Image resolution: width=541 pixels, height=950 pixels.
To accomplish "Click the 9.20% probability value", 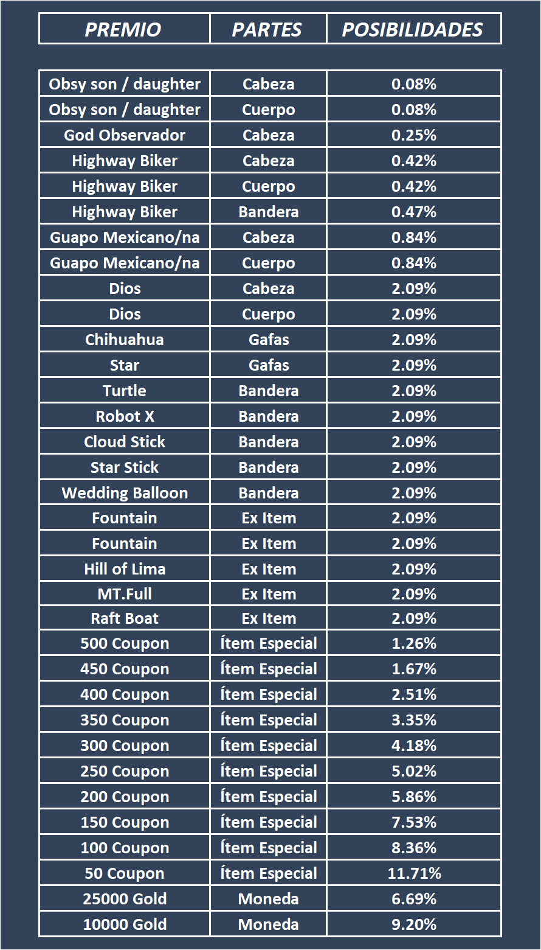I will 414,924.
